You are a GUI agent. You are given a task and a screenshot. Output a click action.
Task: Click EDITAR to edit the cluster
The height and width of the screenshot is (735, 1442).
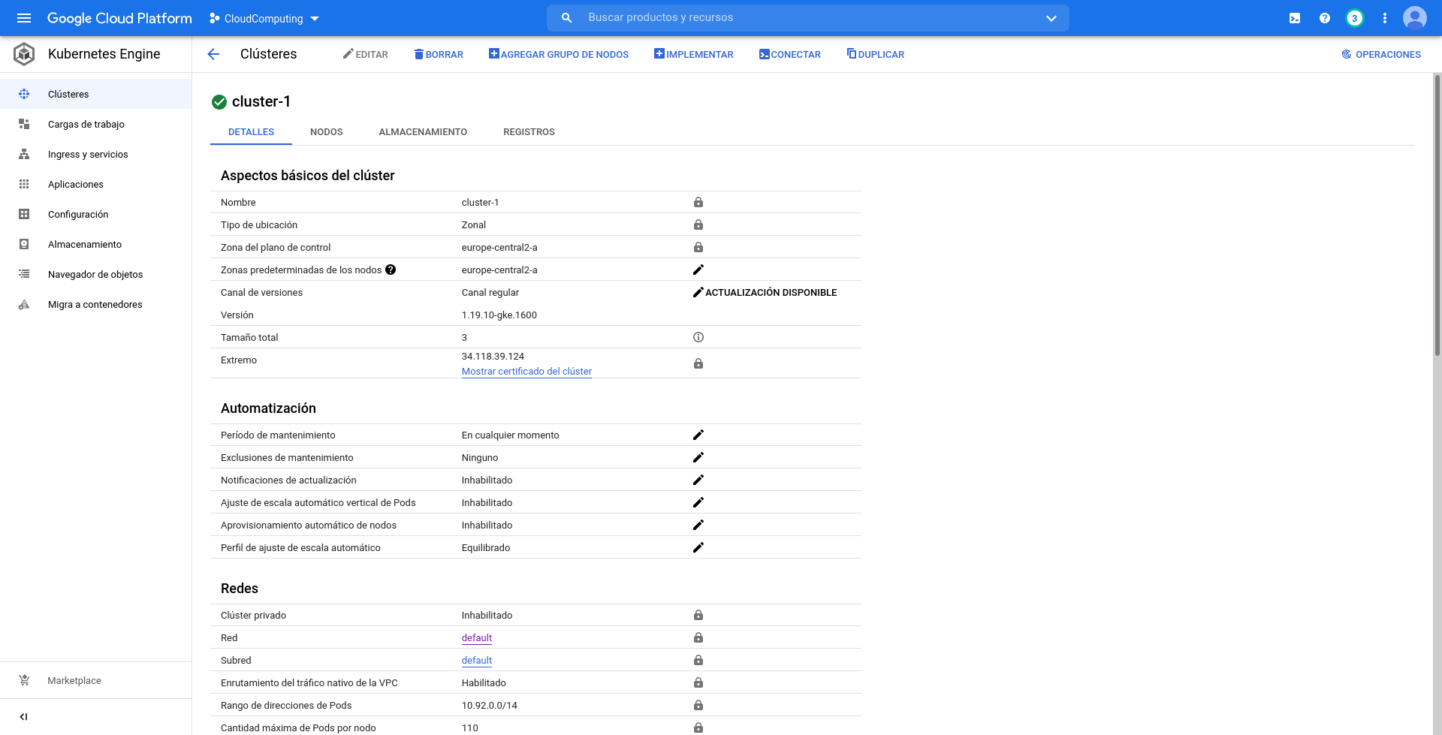[366, 54]
